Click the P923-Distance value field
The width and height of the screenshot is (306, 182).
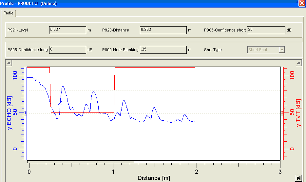163,30
